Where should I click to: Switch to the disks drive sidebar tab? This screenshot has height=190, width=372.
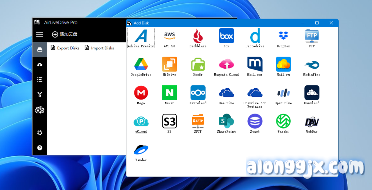[x=40, y=49]
